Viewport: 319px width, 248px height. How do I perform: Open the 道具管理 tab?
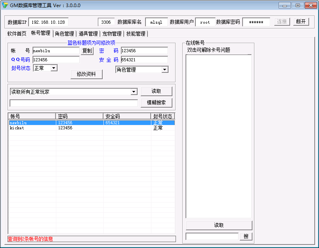tap(88, 34)
